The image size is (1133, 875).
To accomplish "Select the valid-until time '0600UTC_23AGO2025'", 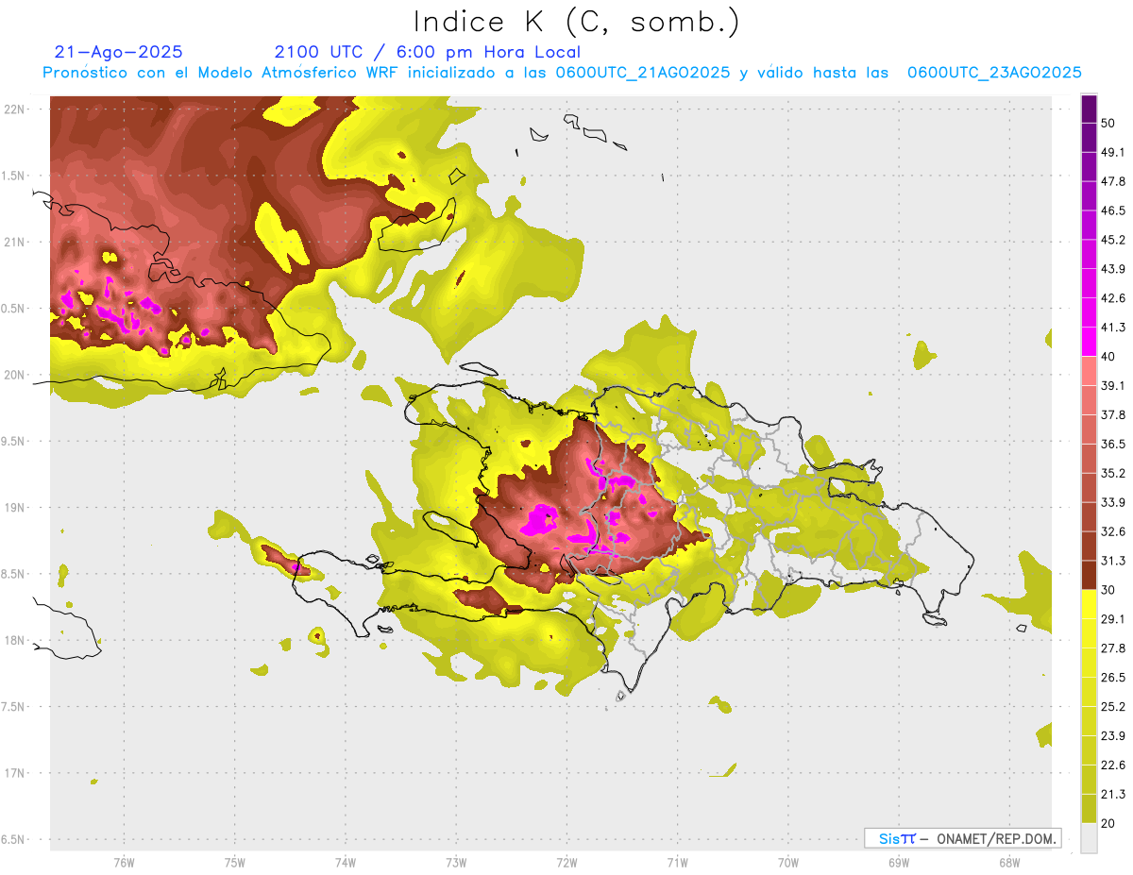I will coord(994,73).
